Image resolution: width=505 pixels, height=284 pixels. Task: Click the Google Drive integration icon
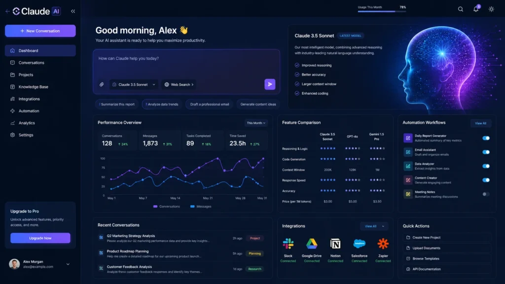312,244
